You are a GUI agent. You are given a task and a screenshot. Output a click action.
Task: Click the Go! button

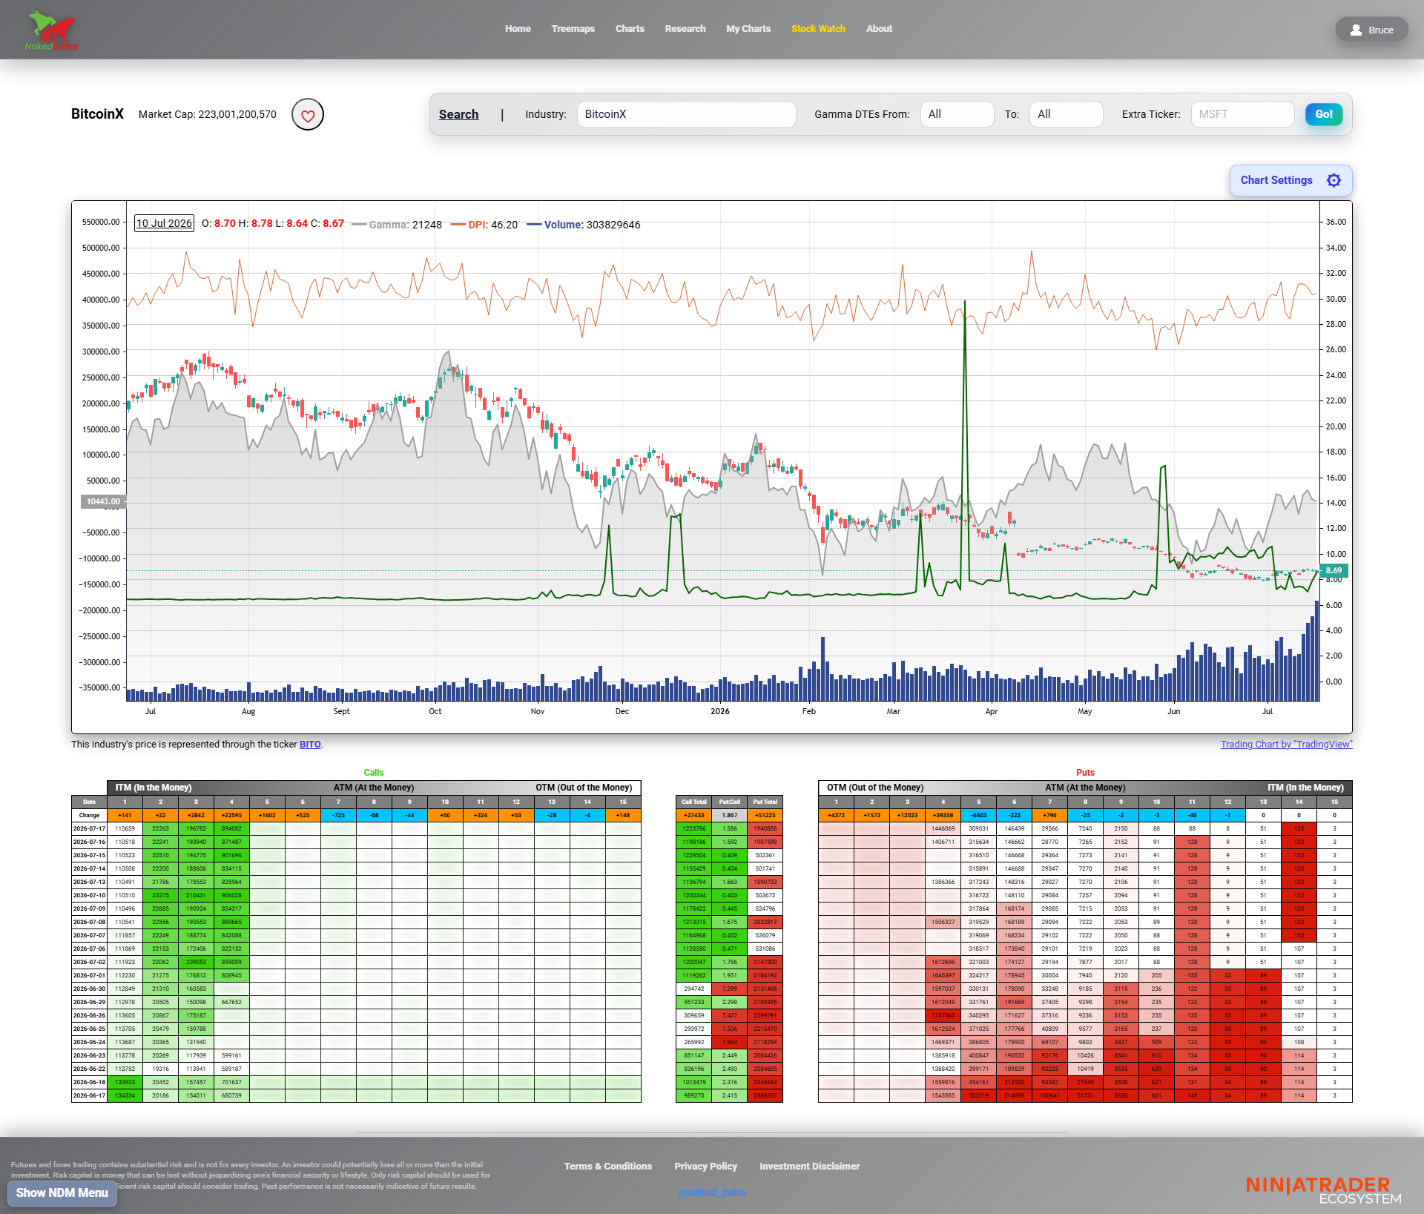(x=1324, y=114)
